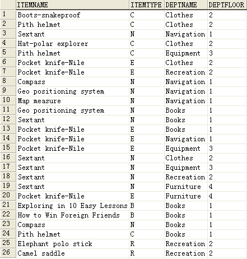Select the DEPTFLOOR column header
Viewport: 247px width, 259px height.
(227, 4)
